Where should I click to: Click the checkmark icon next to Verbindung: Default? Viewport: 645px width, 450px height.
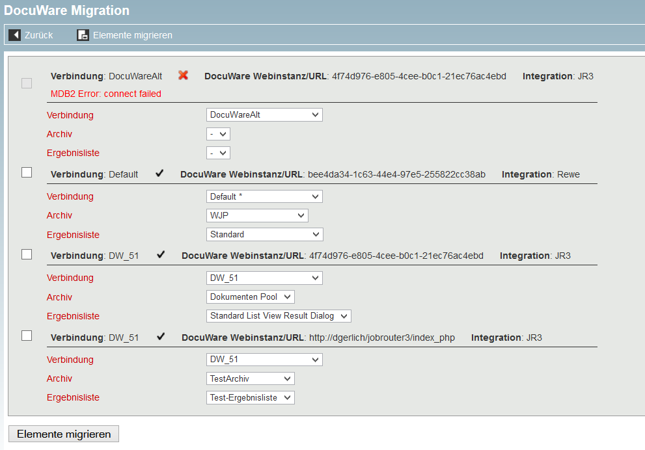(x=159, y=174)
